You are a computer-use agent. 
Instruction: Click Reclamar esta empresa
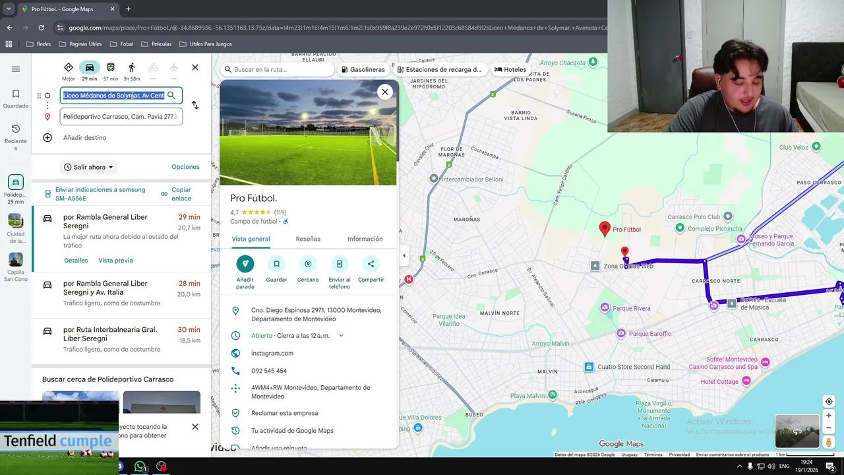284,413
